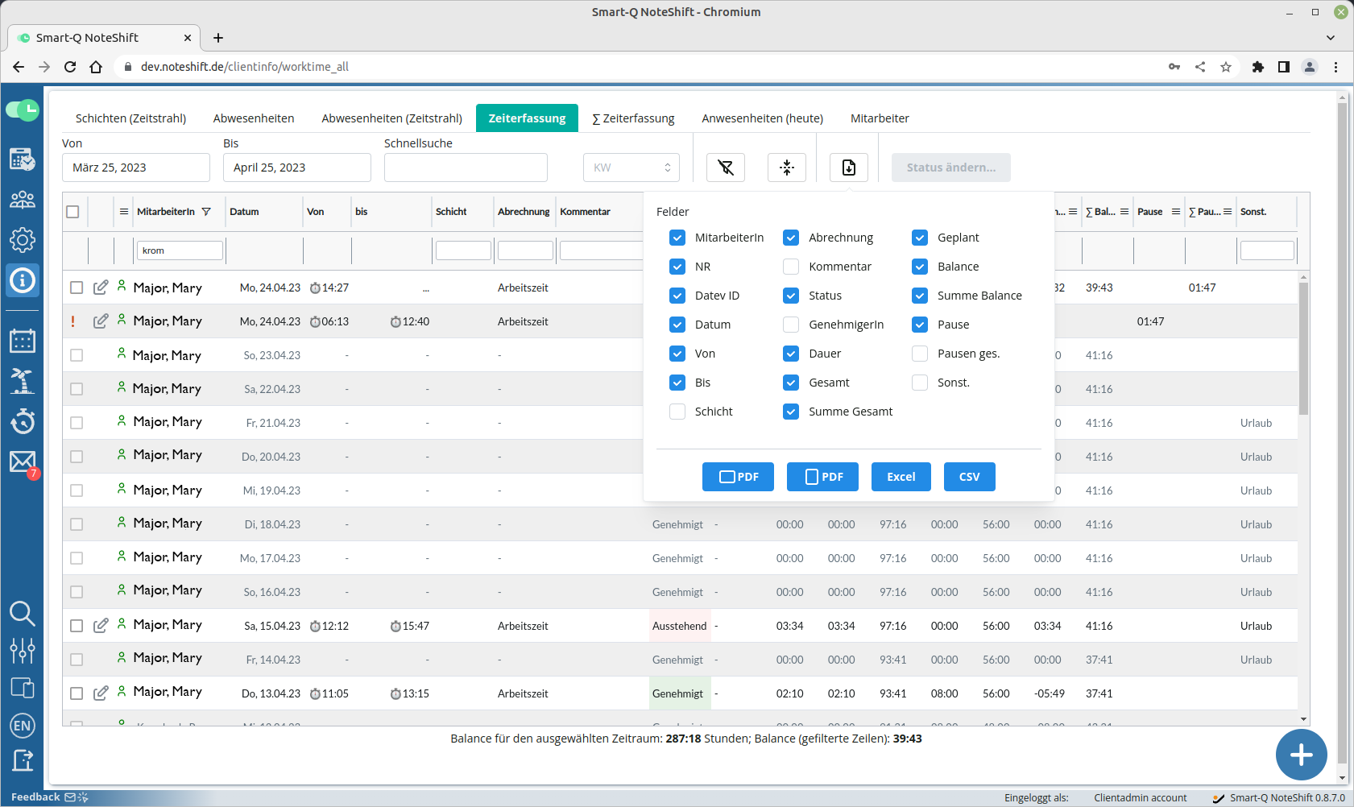1354x807 pixels.
Task: Check the Pausen ges. field checkbox
Action: click(920, 354)
